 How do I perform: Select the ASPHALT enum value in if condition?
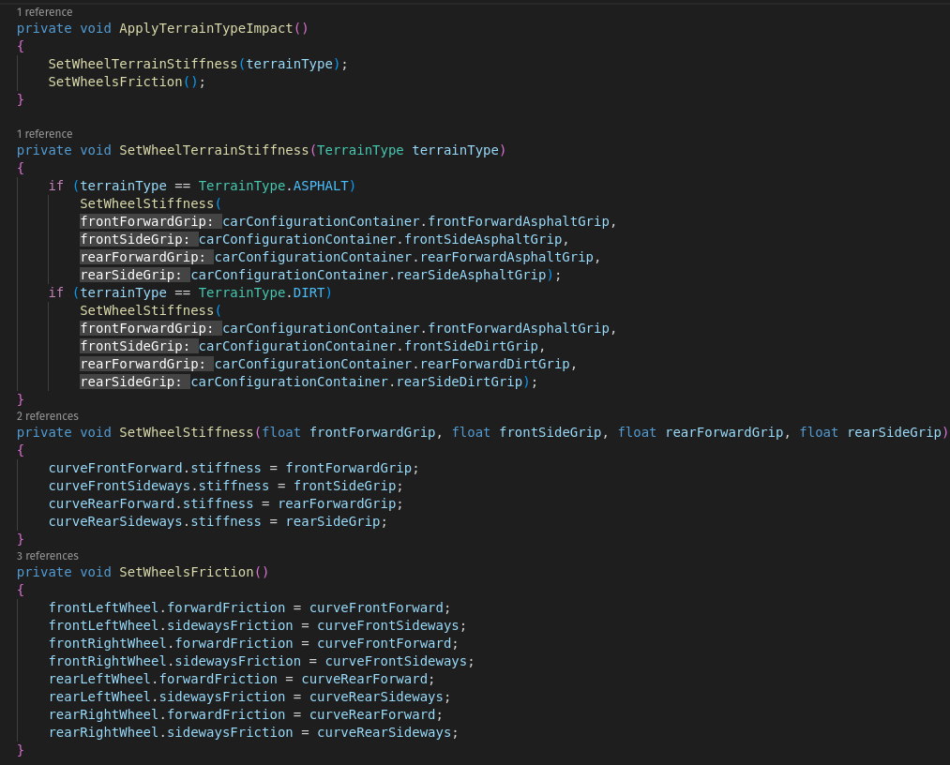pyautogui.click(x=324, y=186)
